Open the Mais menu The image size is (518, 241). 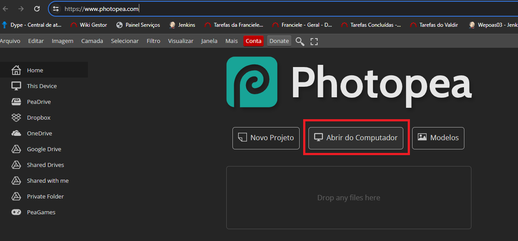232,41
